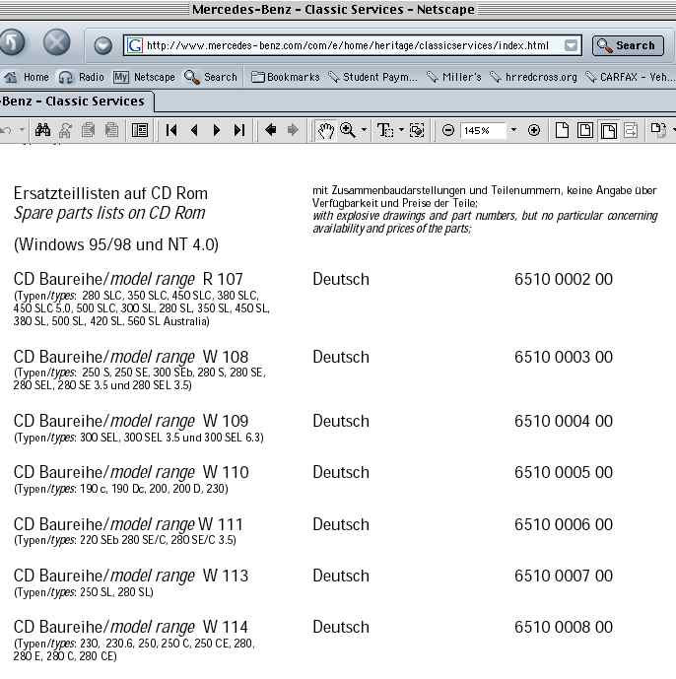Screen dimensions: 676x679
Task: Set Fit in Window page view
Action: pyautogui.click(x=585, y=130)
